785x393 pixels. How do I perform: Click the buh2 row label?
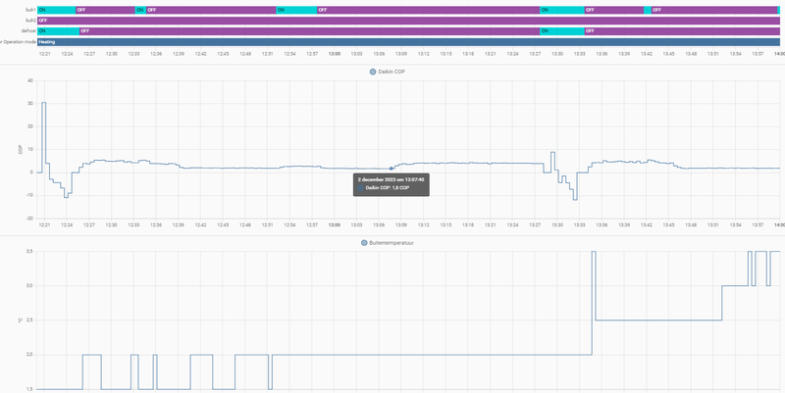coord(30,21)
